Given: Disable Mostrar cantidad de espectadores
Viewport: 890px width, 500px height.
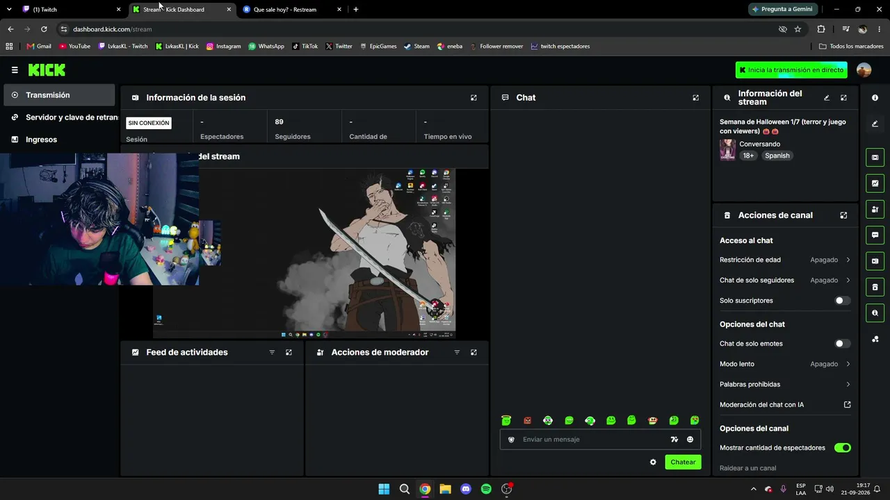Looking at the screenshot, I should pyautogui.click(x=842, y=448).
